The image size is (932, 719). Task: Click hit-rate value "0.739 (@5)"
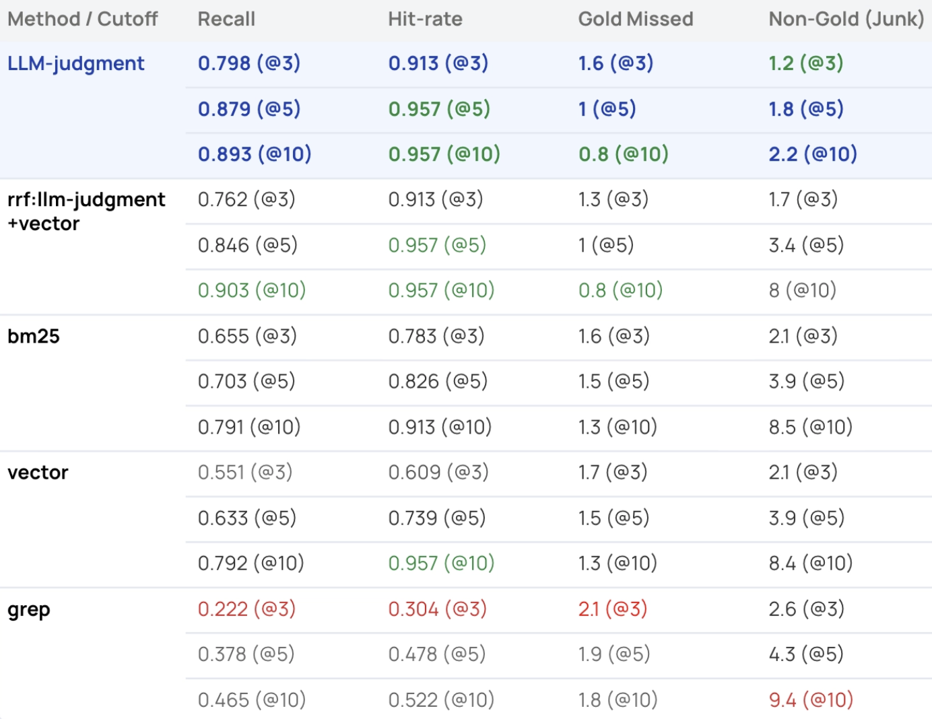coord(437,518)
